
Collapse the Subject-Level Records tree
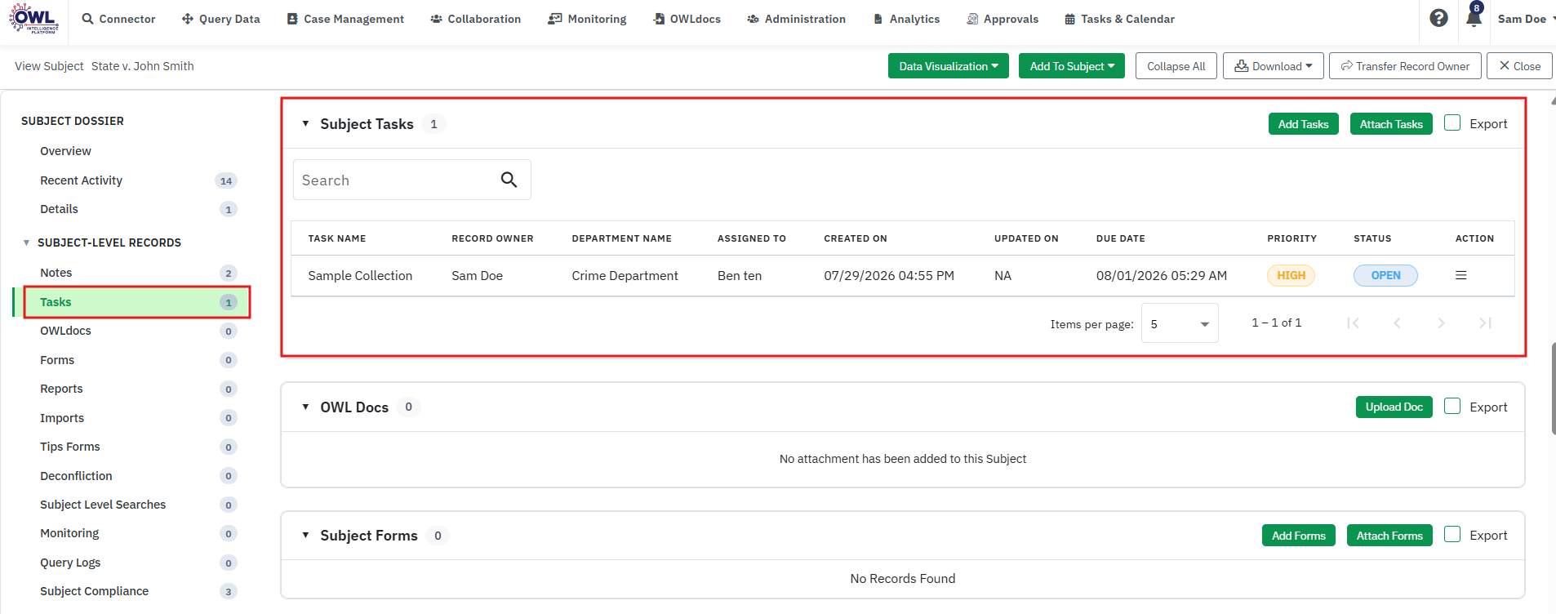coord(26,242)
